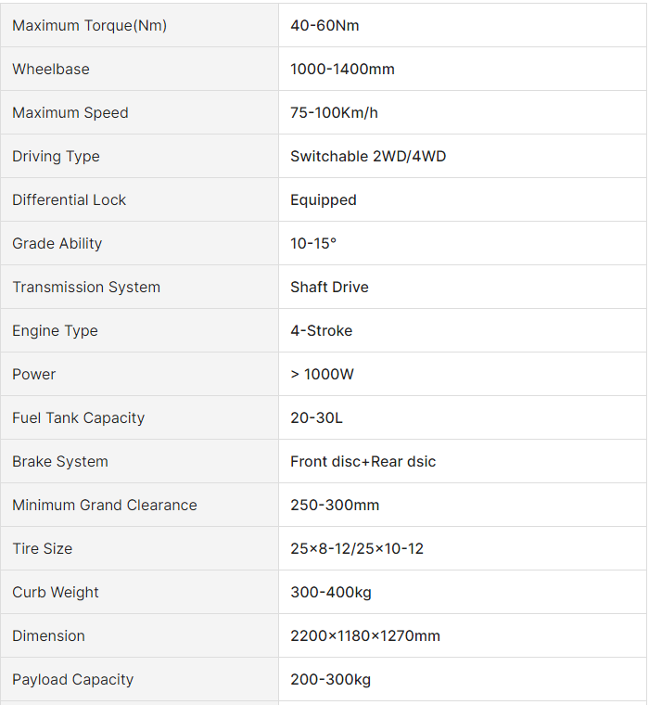Screen dimensions: 649x705
Task: Click Switchable 2WD/4WD text
Action: coord(368,157)
